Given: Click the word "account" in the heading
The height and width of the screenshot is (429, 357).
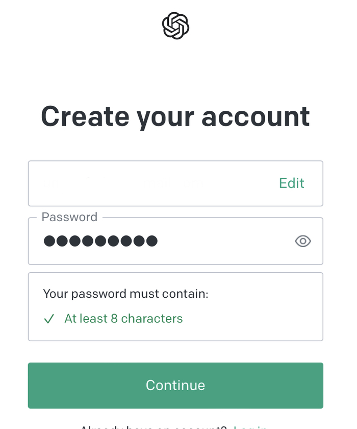Looking at the screenshot, I should (x=256, y=116).
